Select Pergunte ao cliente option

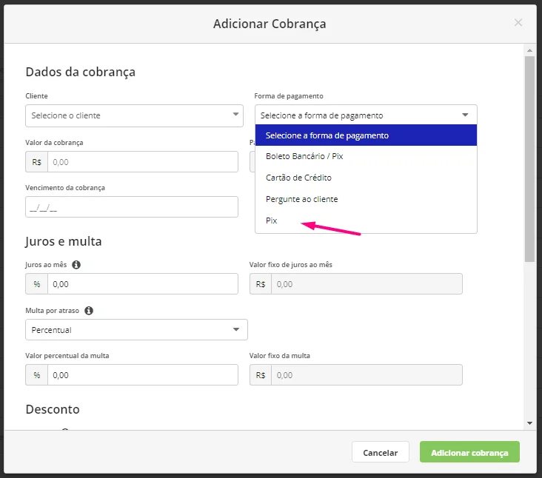tap(366, 199)
